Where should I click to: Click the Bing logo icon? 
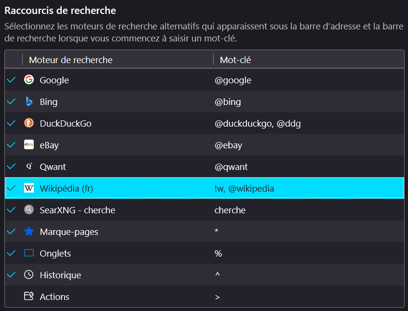click(29, 102)
